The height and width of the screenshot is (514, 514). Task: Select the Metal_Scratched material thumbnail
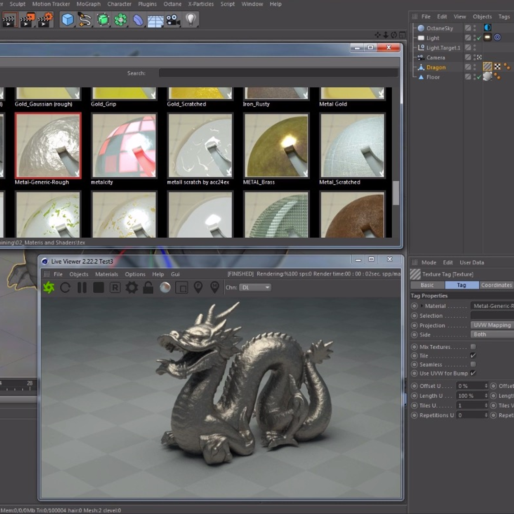[x=352, y=145]
